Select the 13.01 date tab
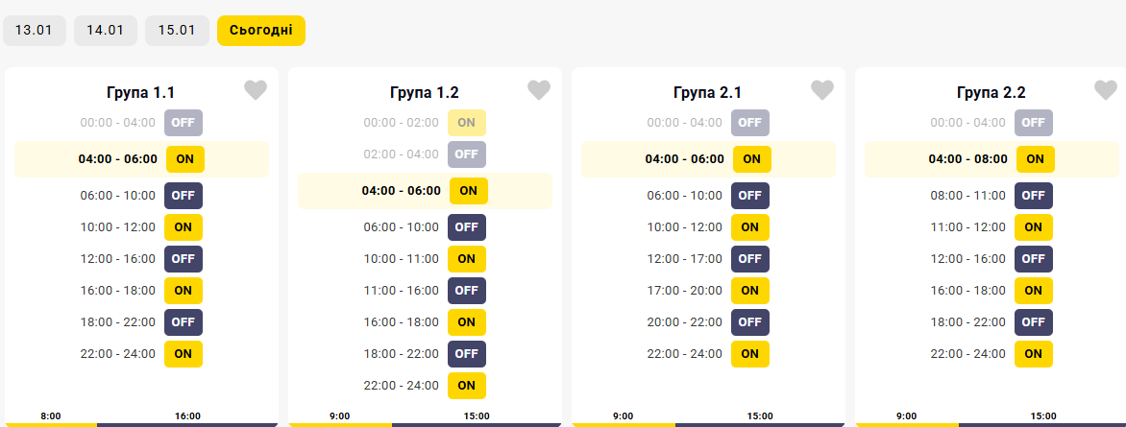Screen dimensions: 1126x427 [x=35, y=30]
